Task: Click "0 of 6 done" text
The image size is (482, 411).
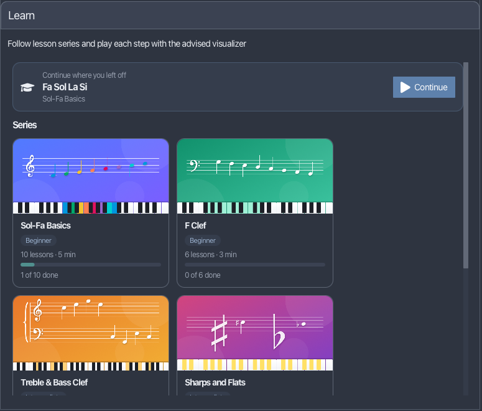Action: 203,275
